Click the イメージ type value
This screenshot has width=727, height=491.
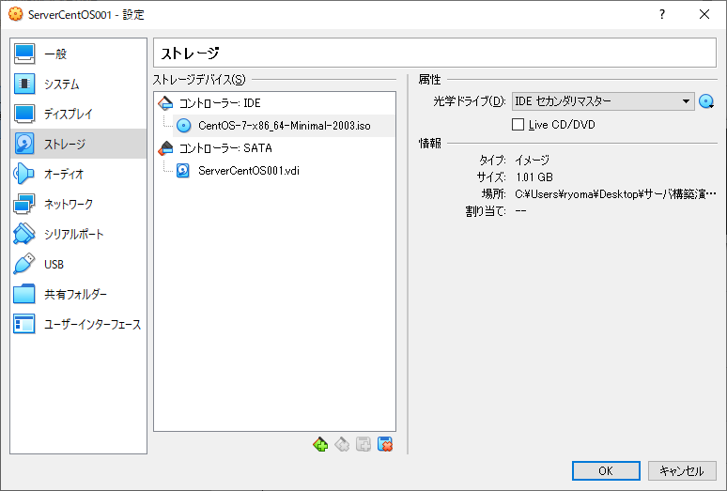coord(532,161)
